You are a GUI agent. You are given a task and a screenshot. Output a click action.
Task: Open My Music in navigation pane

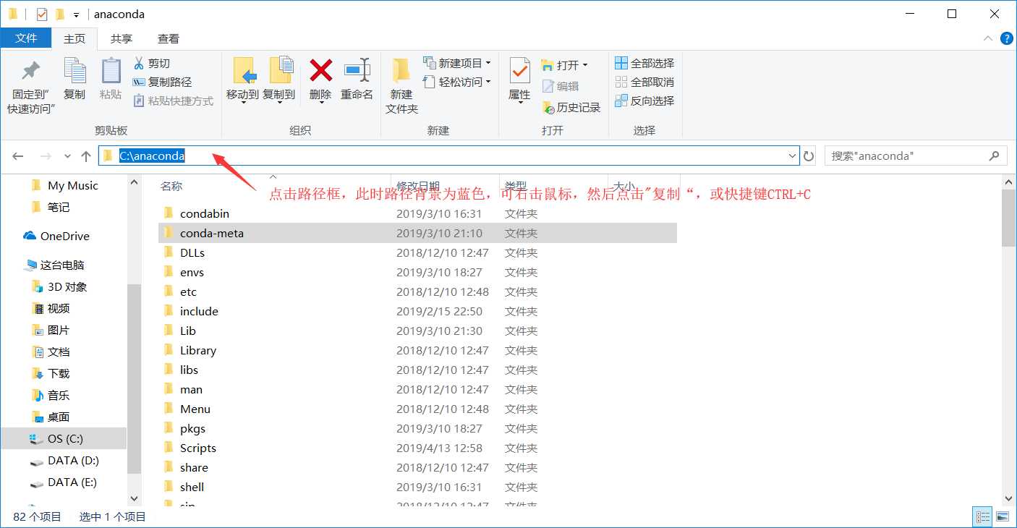[72, 185]
